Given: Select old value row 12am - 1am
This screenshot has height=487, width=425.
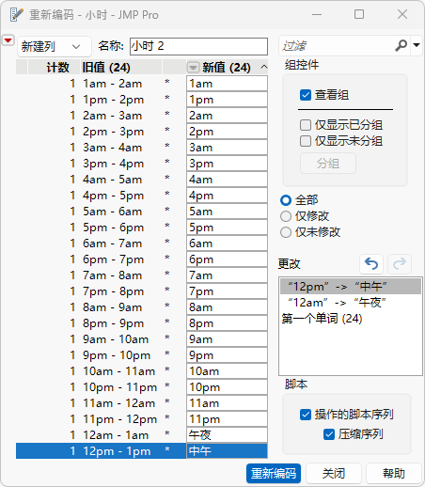Looking at the screenshot, I should [x=116, y=435].
